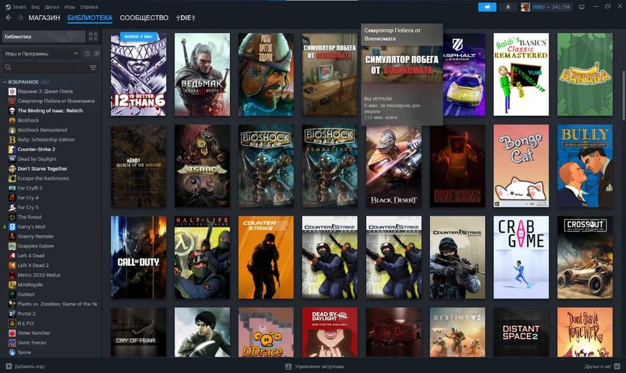The image size is (626, 373).
Task: Select The Binding of Isaac: Rebirth
Action: tap(50, 111)
